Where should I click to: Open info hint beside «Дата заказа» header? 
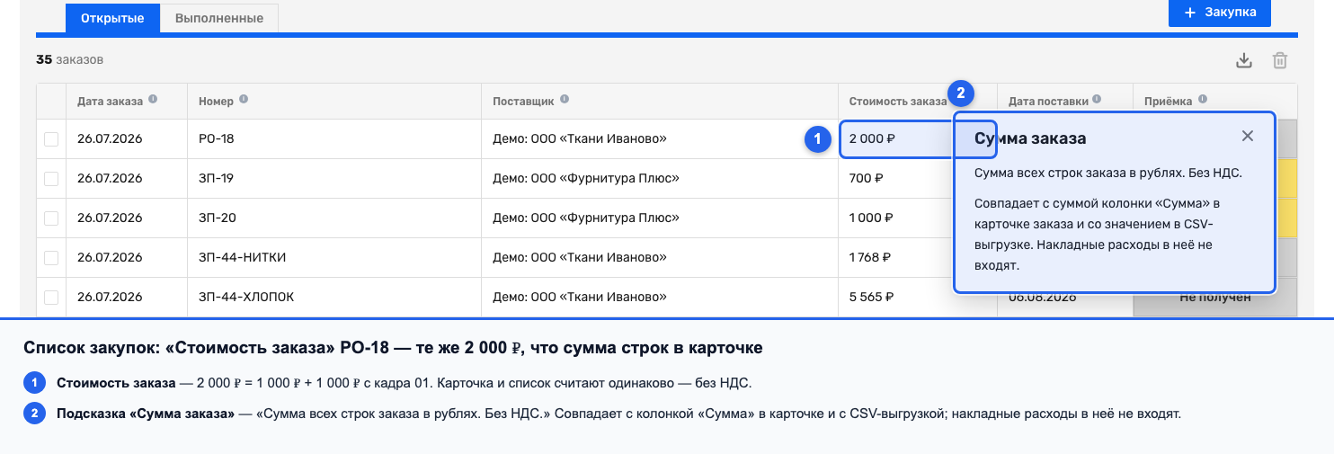pyautogui.click(x=153, y=100)
